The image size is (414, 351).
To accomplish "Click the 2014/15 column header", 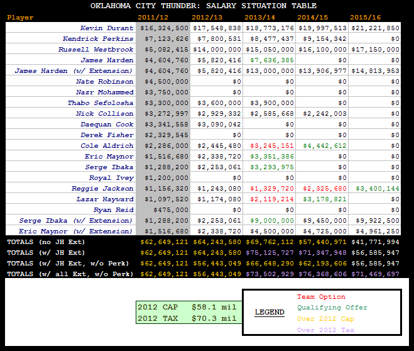I will click(313, 18).
